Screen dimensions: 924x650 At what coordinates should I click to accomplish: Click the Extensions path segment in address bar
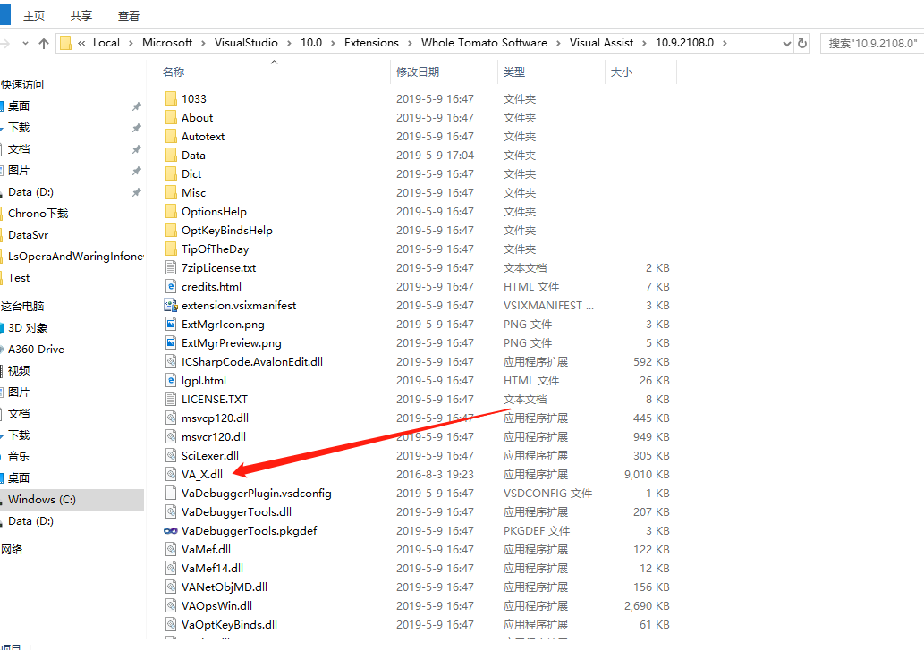coord(371,43)
